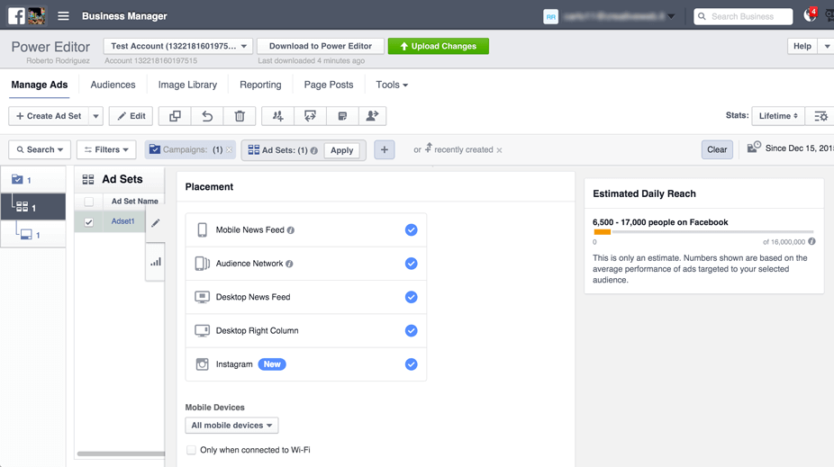Image resolution: width=834 pixels, height=467 pixels.
Task: Remove the recently created filter
Action: coord(499,150)
